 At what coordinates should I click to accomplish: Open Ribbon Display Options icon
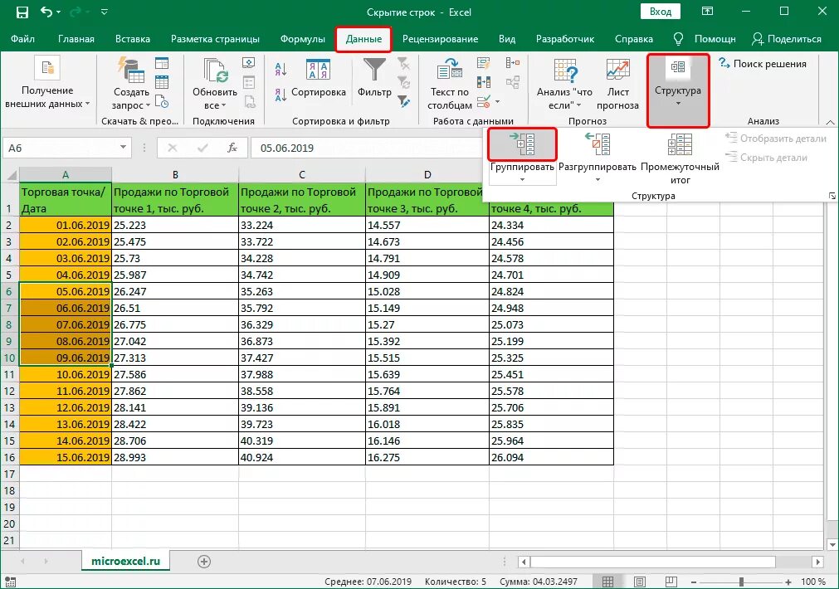pos(707,12)
